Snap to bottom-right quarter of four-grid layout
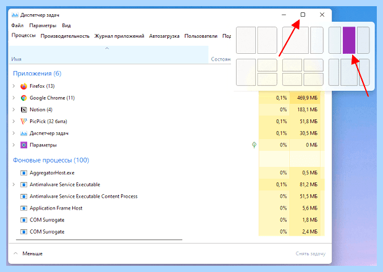 tap(313, 79)
